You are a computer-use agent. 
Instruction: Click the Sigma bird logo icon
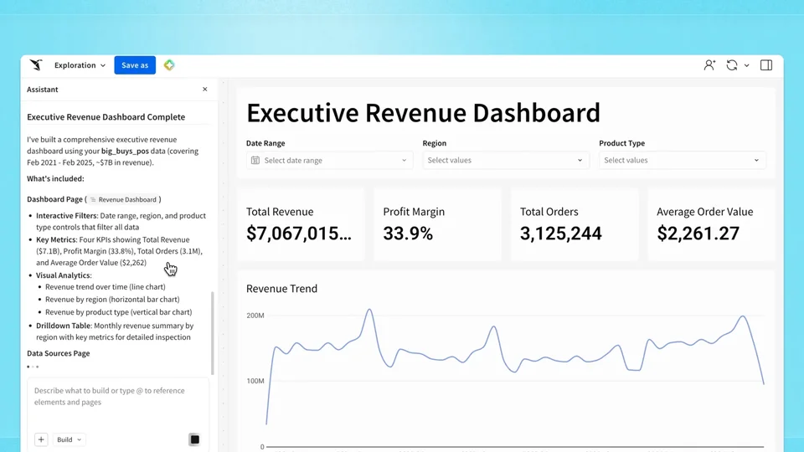(36, 65)
